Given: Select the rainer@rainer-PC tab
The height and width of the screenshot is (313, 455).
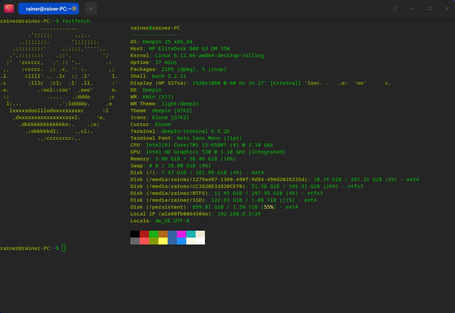Looking at the screenshot, I should (x=48, y=9).
